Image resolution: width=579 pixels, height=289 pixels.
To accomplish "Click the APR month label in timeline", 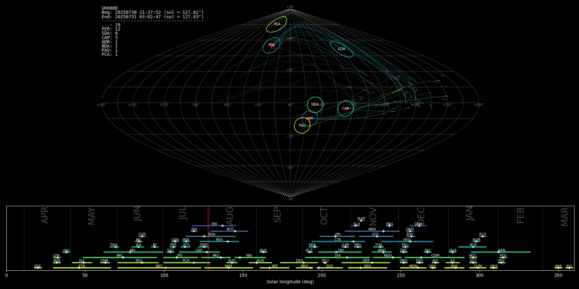I will tap(45, 215).
